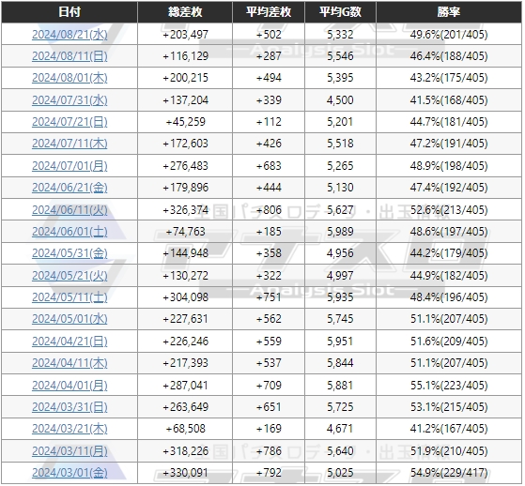Click the 勝率 column header
This screenshot has width=525, height=486.
[449, 12]
